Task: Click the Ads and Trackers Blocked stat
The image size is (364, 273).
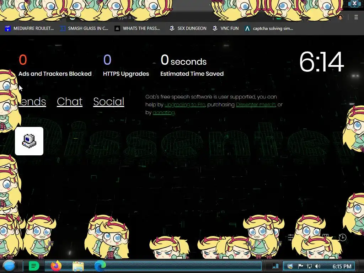Action: tap(55, 65)
